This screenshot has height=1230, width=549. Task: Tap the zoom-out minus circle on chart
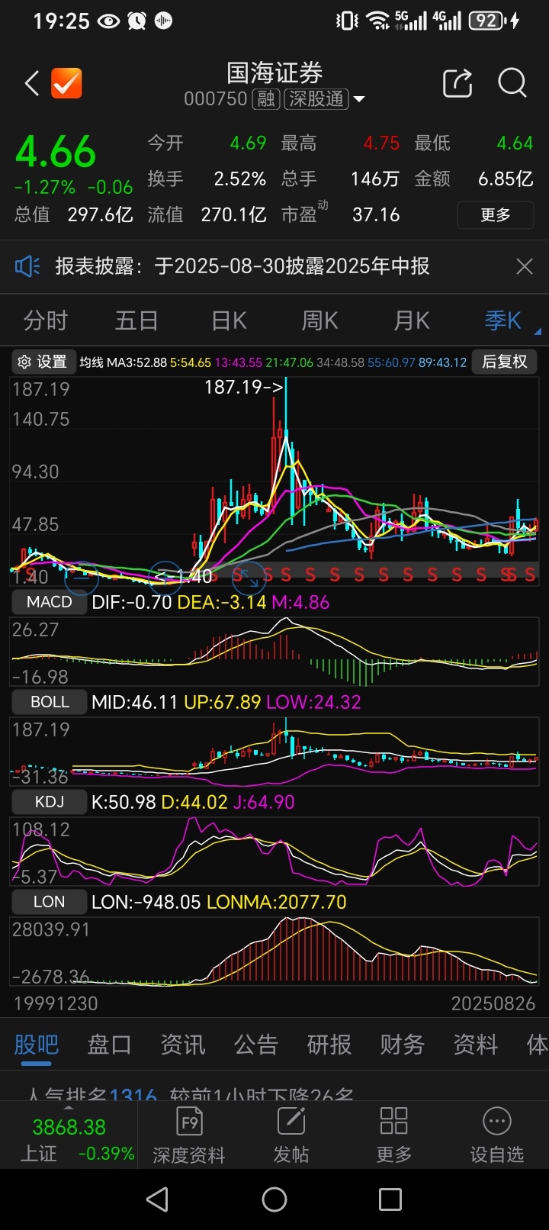81,578
